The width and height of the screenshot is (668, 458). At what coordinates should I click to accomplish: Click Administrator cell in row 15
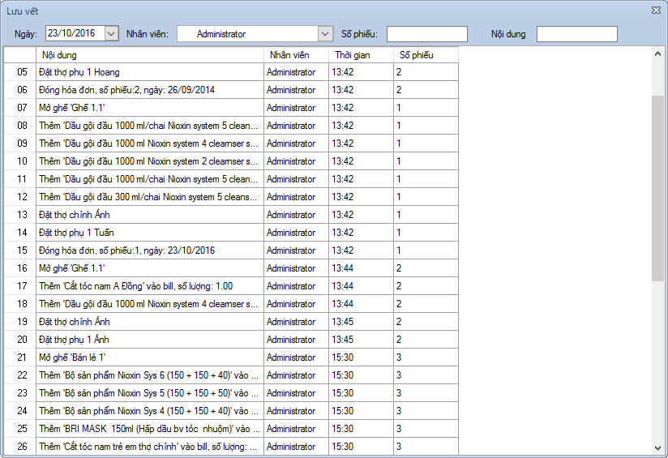(296, 250)
